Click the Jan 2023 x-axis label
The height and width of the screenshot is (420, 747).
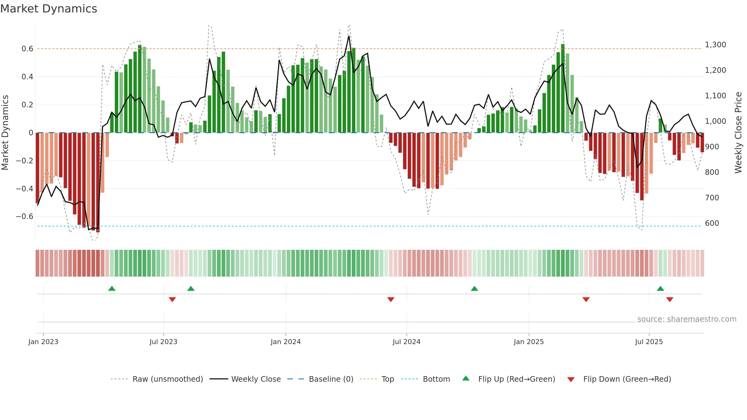(x=43, y=342)
